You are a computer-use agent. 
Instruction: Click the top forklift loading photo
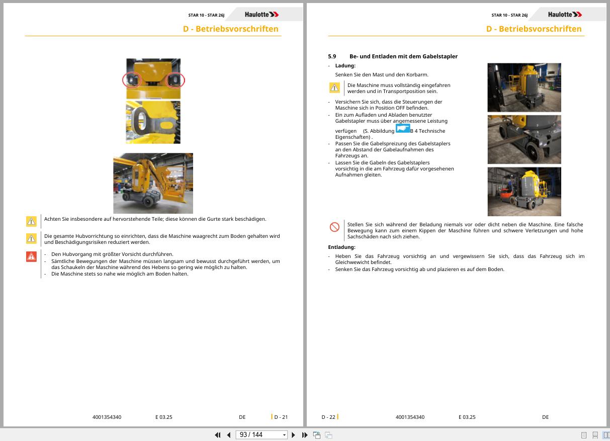point(524,87)
